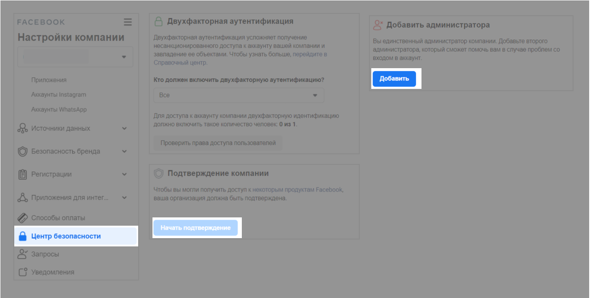Click the 0 из 1 count text

[x=288, y=124]
